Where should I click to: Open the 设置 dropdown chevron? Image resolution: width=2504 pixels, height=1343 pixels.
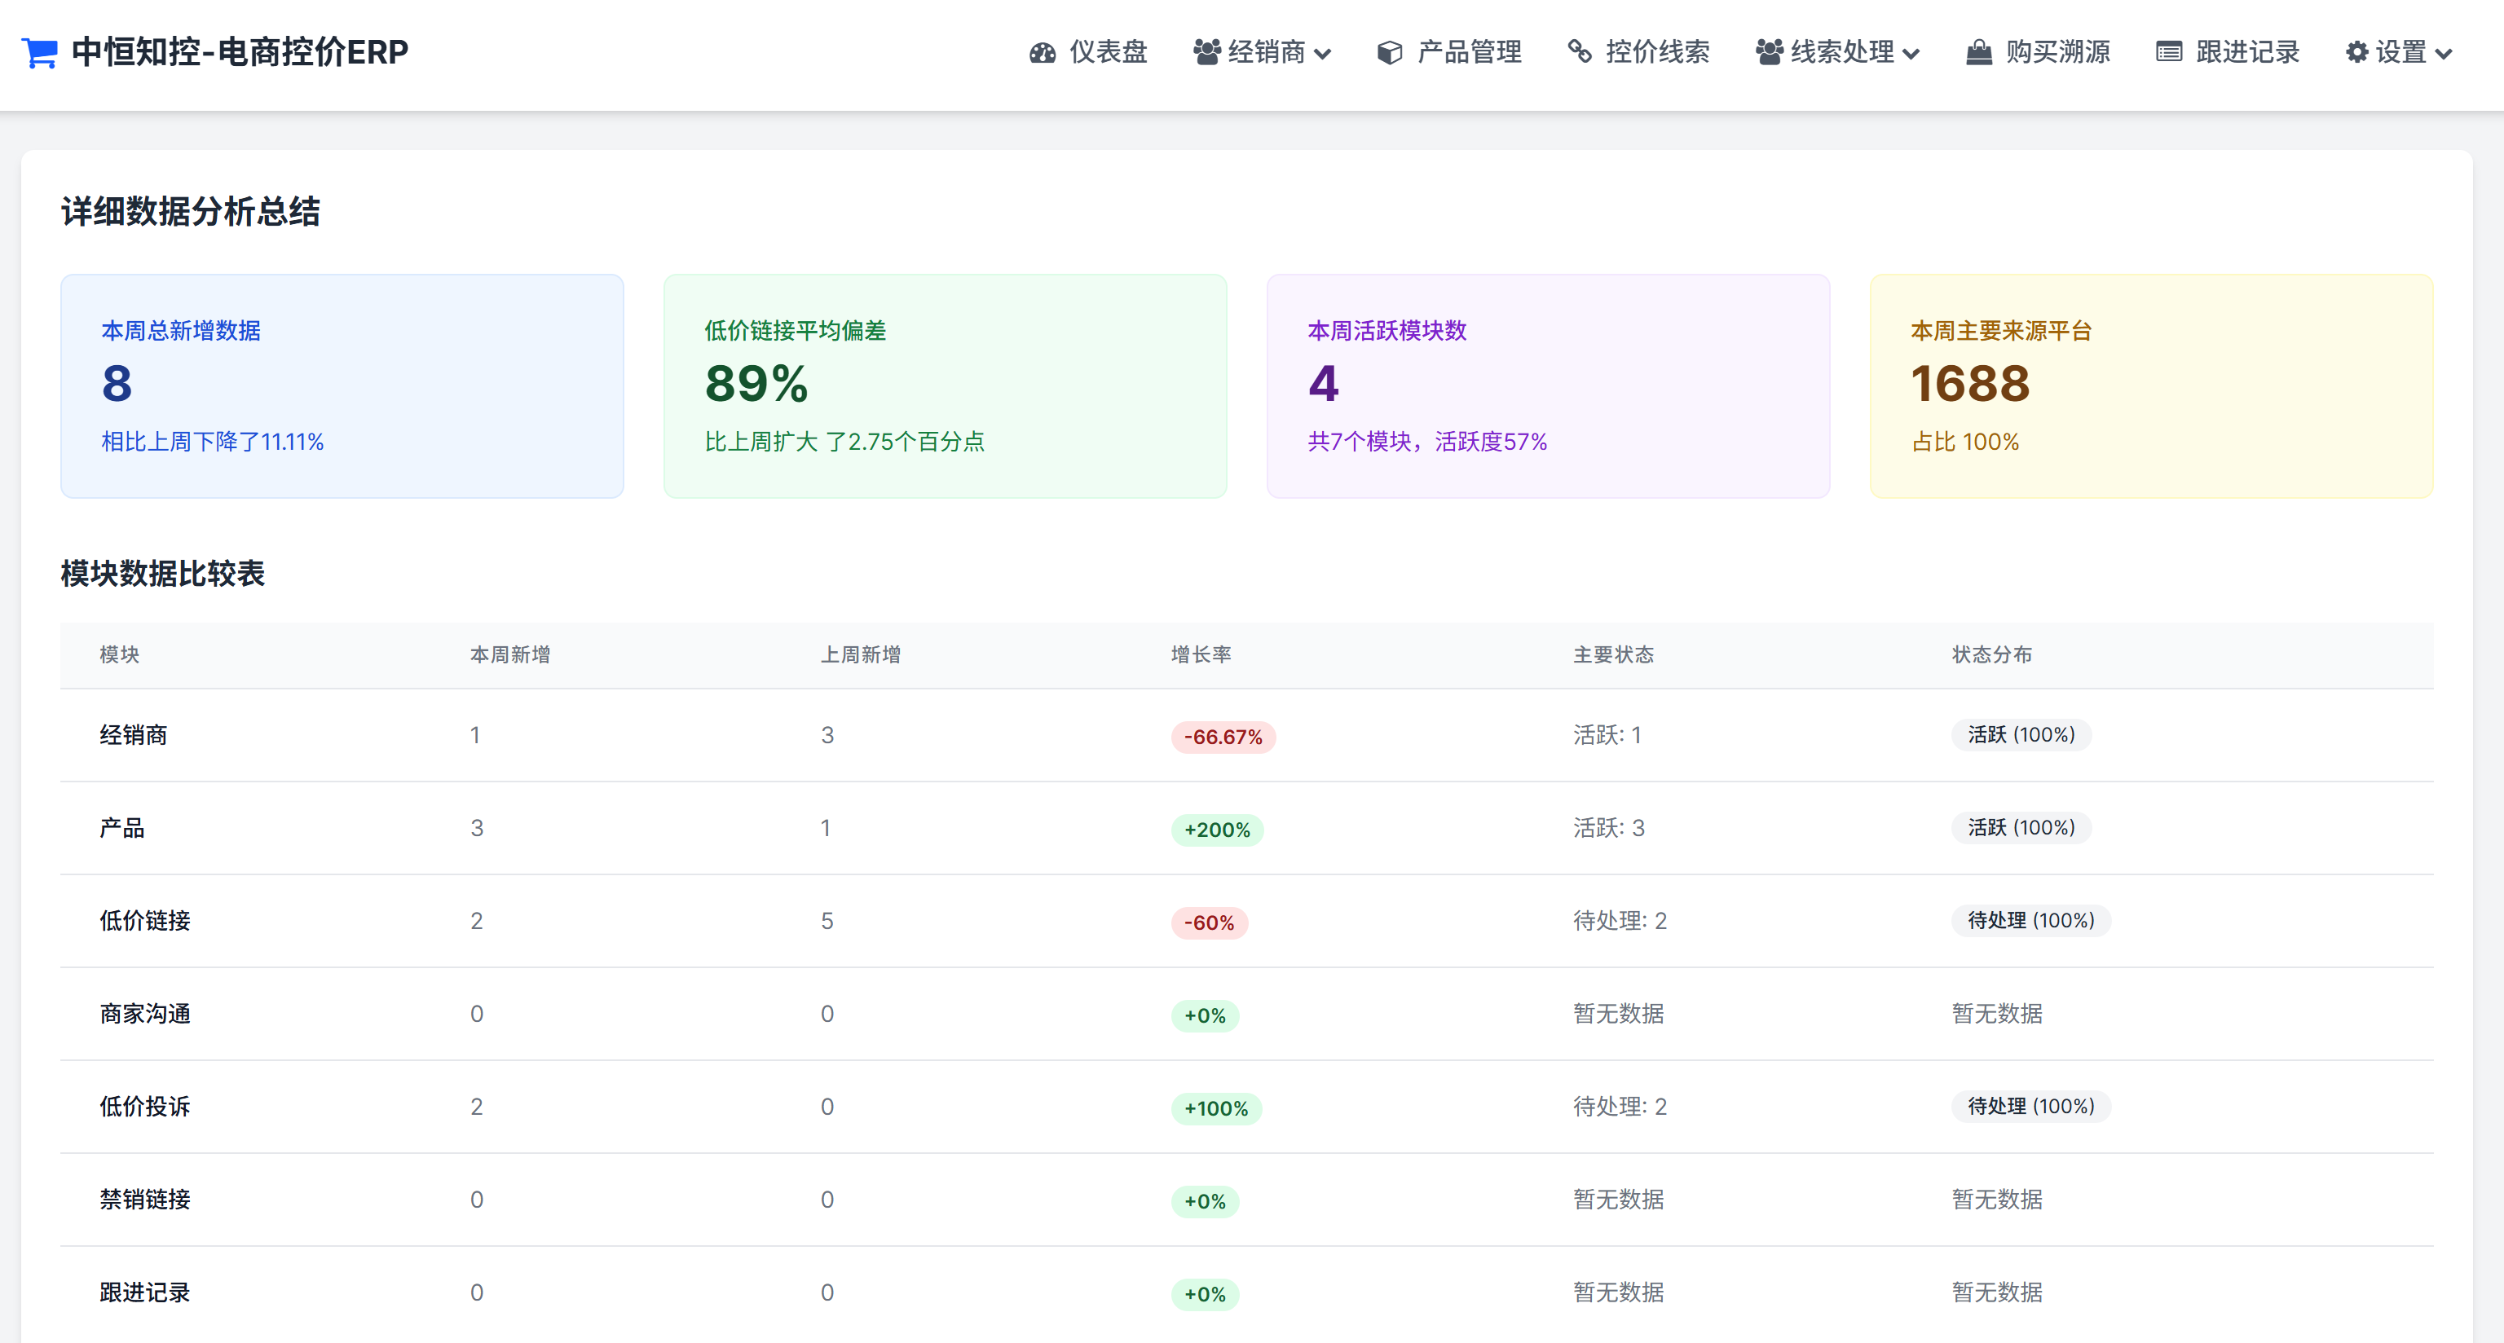click(2444, 55)
